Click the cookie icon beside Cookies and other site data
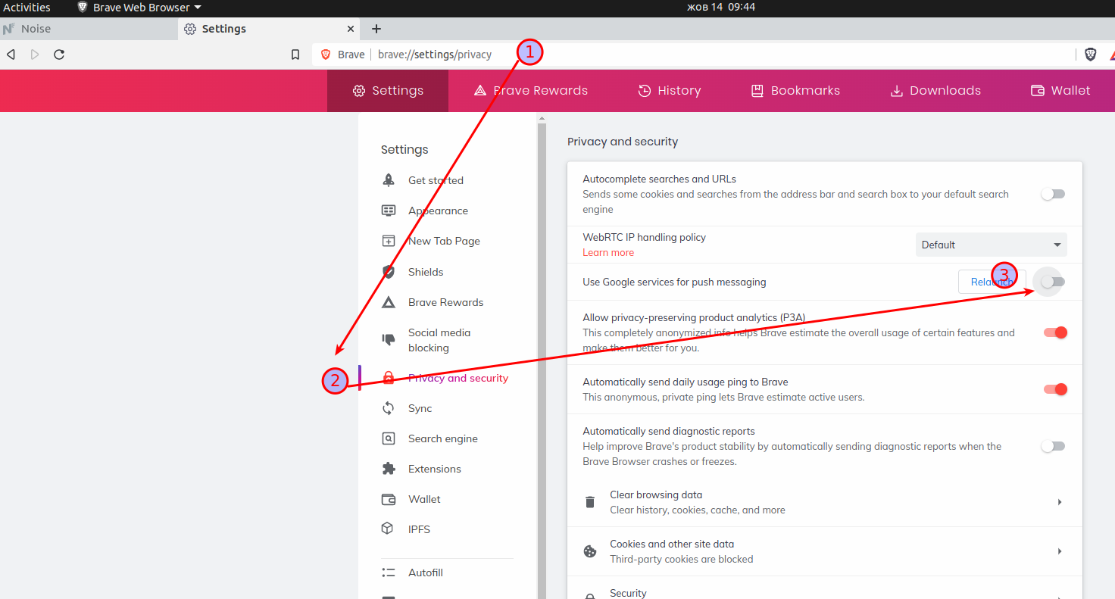 click(x=590, y=551)
